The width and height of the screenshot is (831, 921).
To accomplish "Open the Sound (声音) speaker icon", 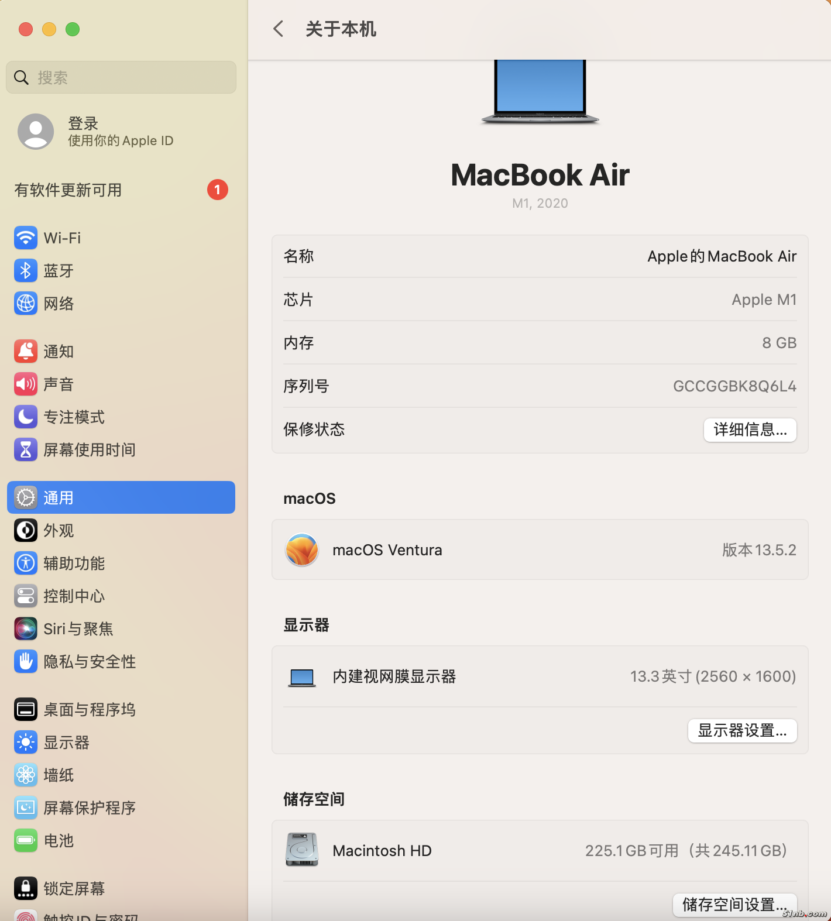I will tap(26, 384).
